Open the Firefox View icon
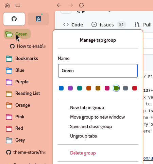Image resolution: width=153 pixels, height=164 pixels. tap(7, 5)
